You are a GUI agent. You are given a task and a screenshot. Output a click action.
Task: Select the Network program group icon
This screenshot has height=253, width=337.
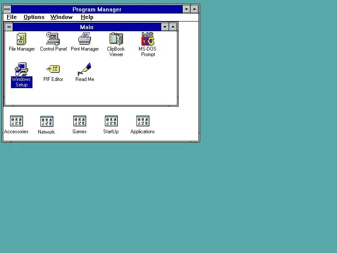click(47, 121)
